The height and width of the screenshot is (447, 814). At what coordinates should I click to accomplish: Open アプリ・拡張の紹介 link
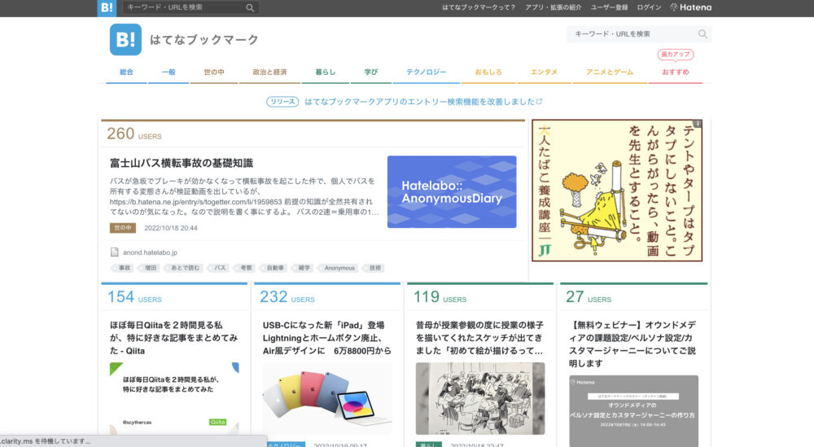pyautogui.click(x=553, y=7)
